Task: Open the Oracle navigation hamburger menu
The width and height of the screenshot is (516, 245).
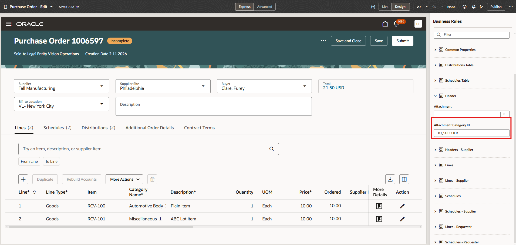Action: pos(8,24)
